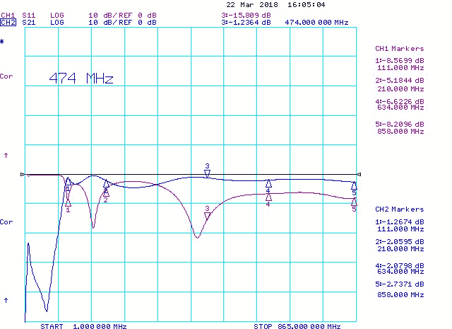This screenshot has width=452, height=329.
Task: Click the asterisk status indicator
Action: tap(2, 42)
